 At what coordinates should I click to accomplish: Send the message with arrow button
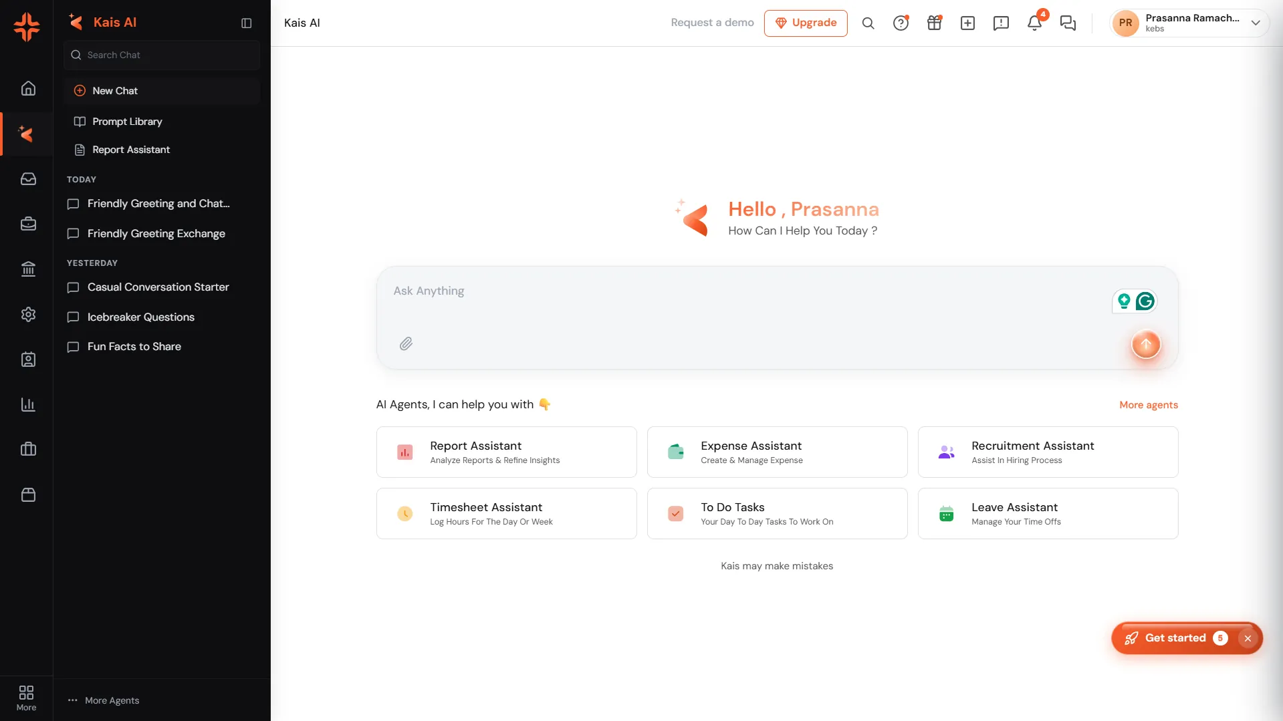point(1145,344)
